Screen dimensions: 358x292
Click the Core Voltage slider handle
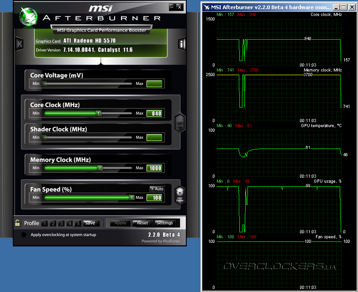pos(45,84)
